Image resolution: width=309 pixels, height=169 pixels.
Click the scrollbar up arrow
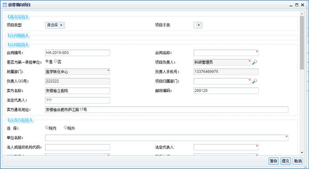(x=302, y=14)
